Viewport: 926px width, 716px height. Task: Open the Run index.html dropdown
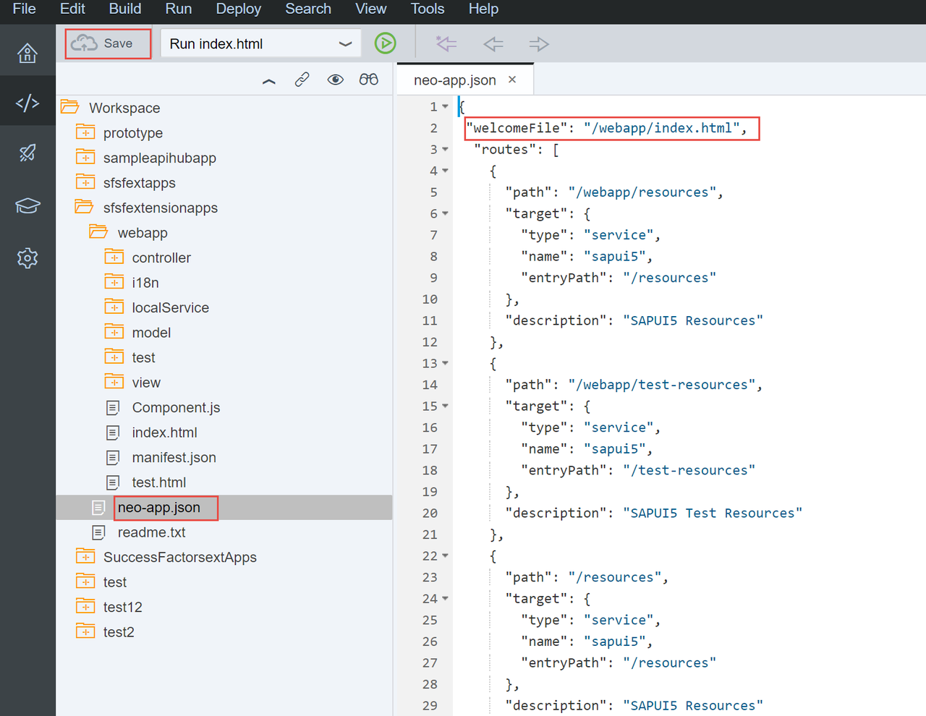(x=261, y=43)
